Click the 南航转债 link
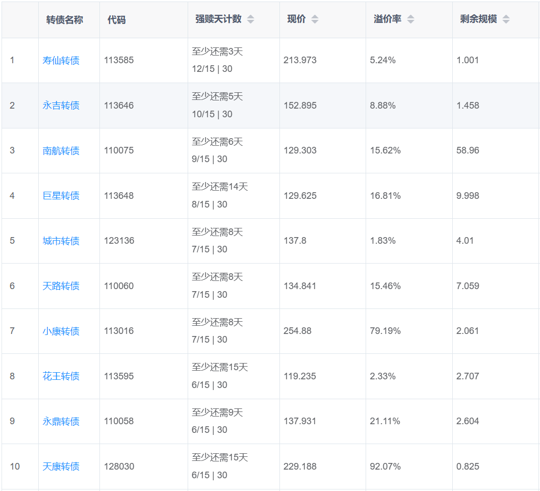 pos(61,151)
